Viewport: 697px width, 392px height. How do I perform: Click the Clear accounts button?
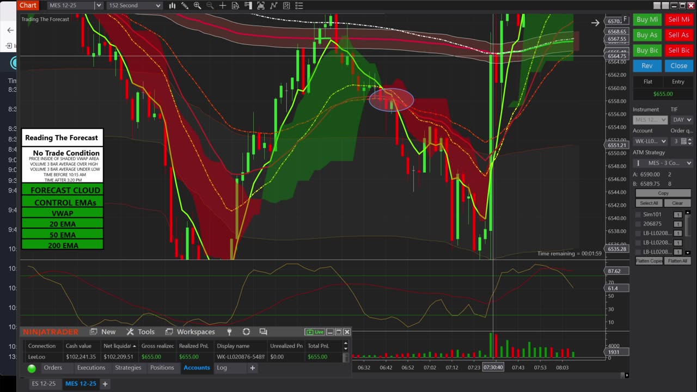677,203
